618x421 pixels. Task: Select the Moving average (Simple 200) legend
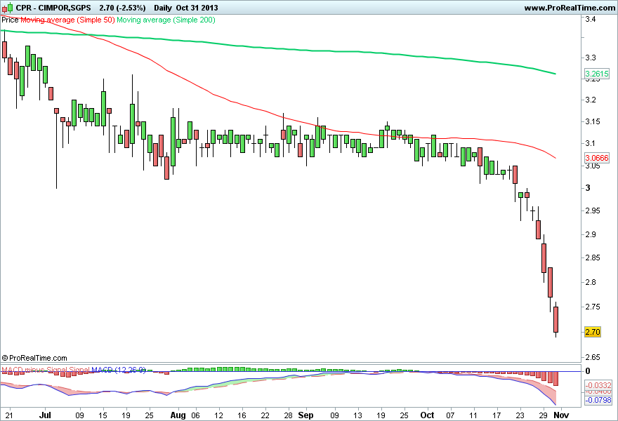pyautogui.click(x=166, y=20)
